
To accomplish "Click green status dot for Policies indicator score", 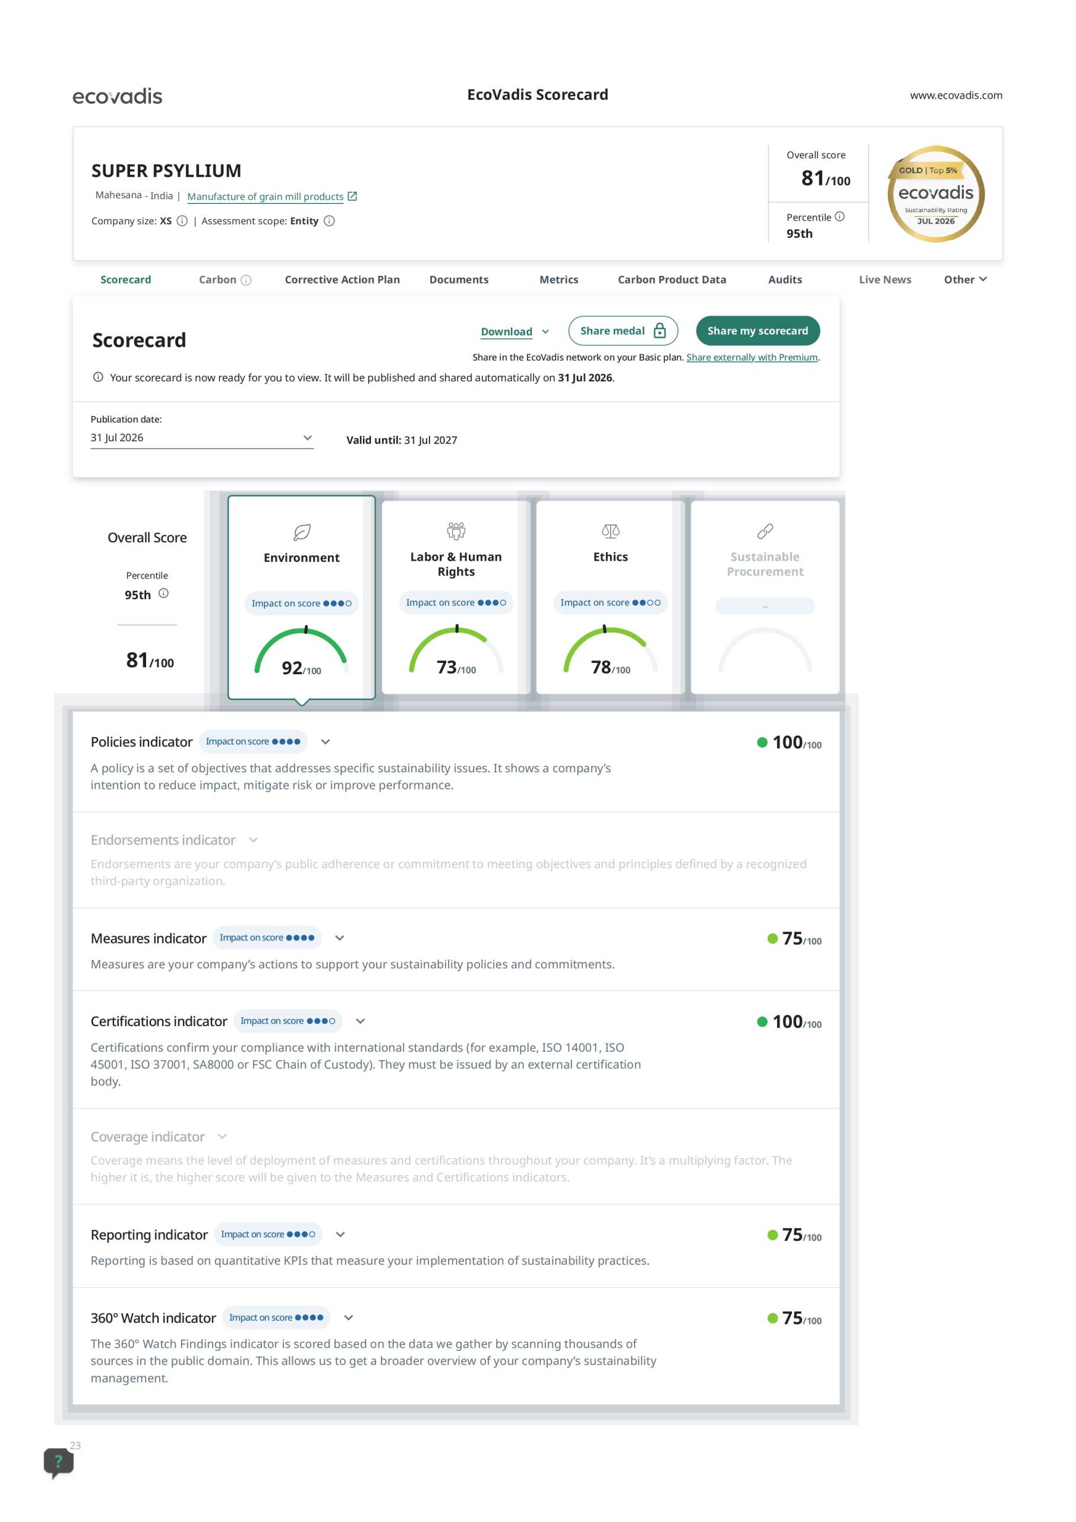I will (x=762, y=743).
